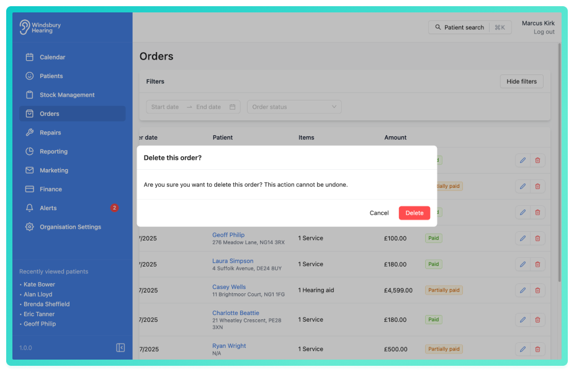Viewport: 574px width, 372px height.
Task: Edit Geoff Philip's order with pencil icon
Action: [522, 239]
